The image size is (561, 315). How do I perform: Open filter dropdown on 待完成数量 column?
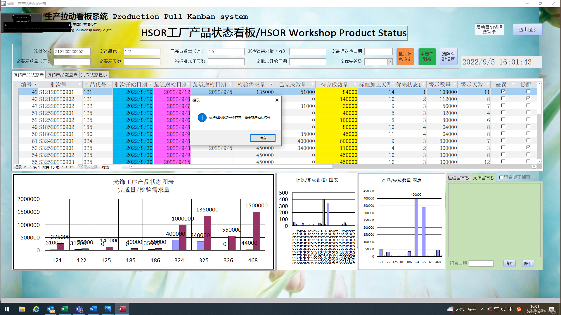(355, 85)
